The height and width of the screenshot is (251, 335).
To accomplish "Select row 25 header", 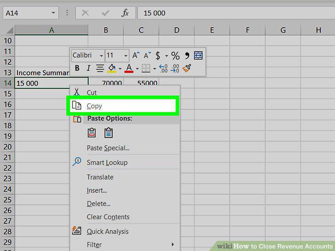I will [x=7, y=200].
